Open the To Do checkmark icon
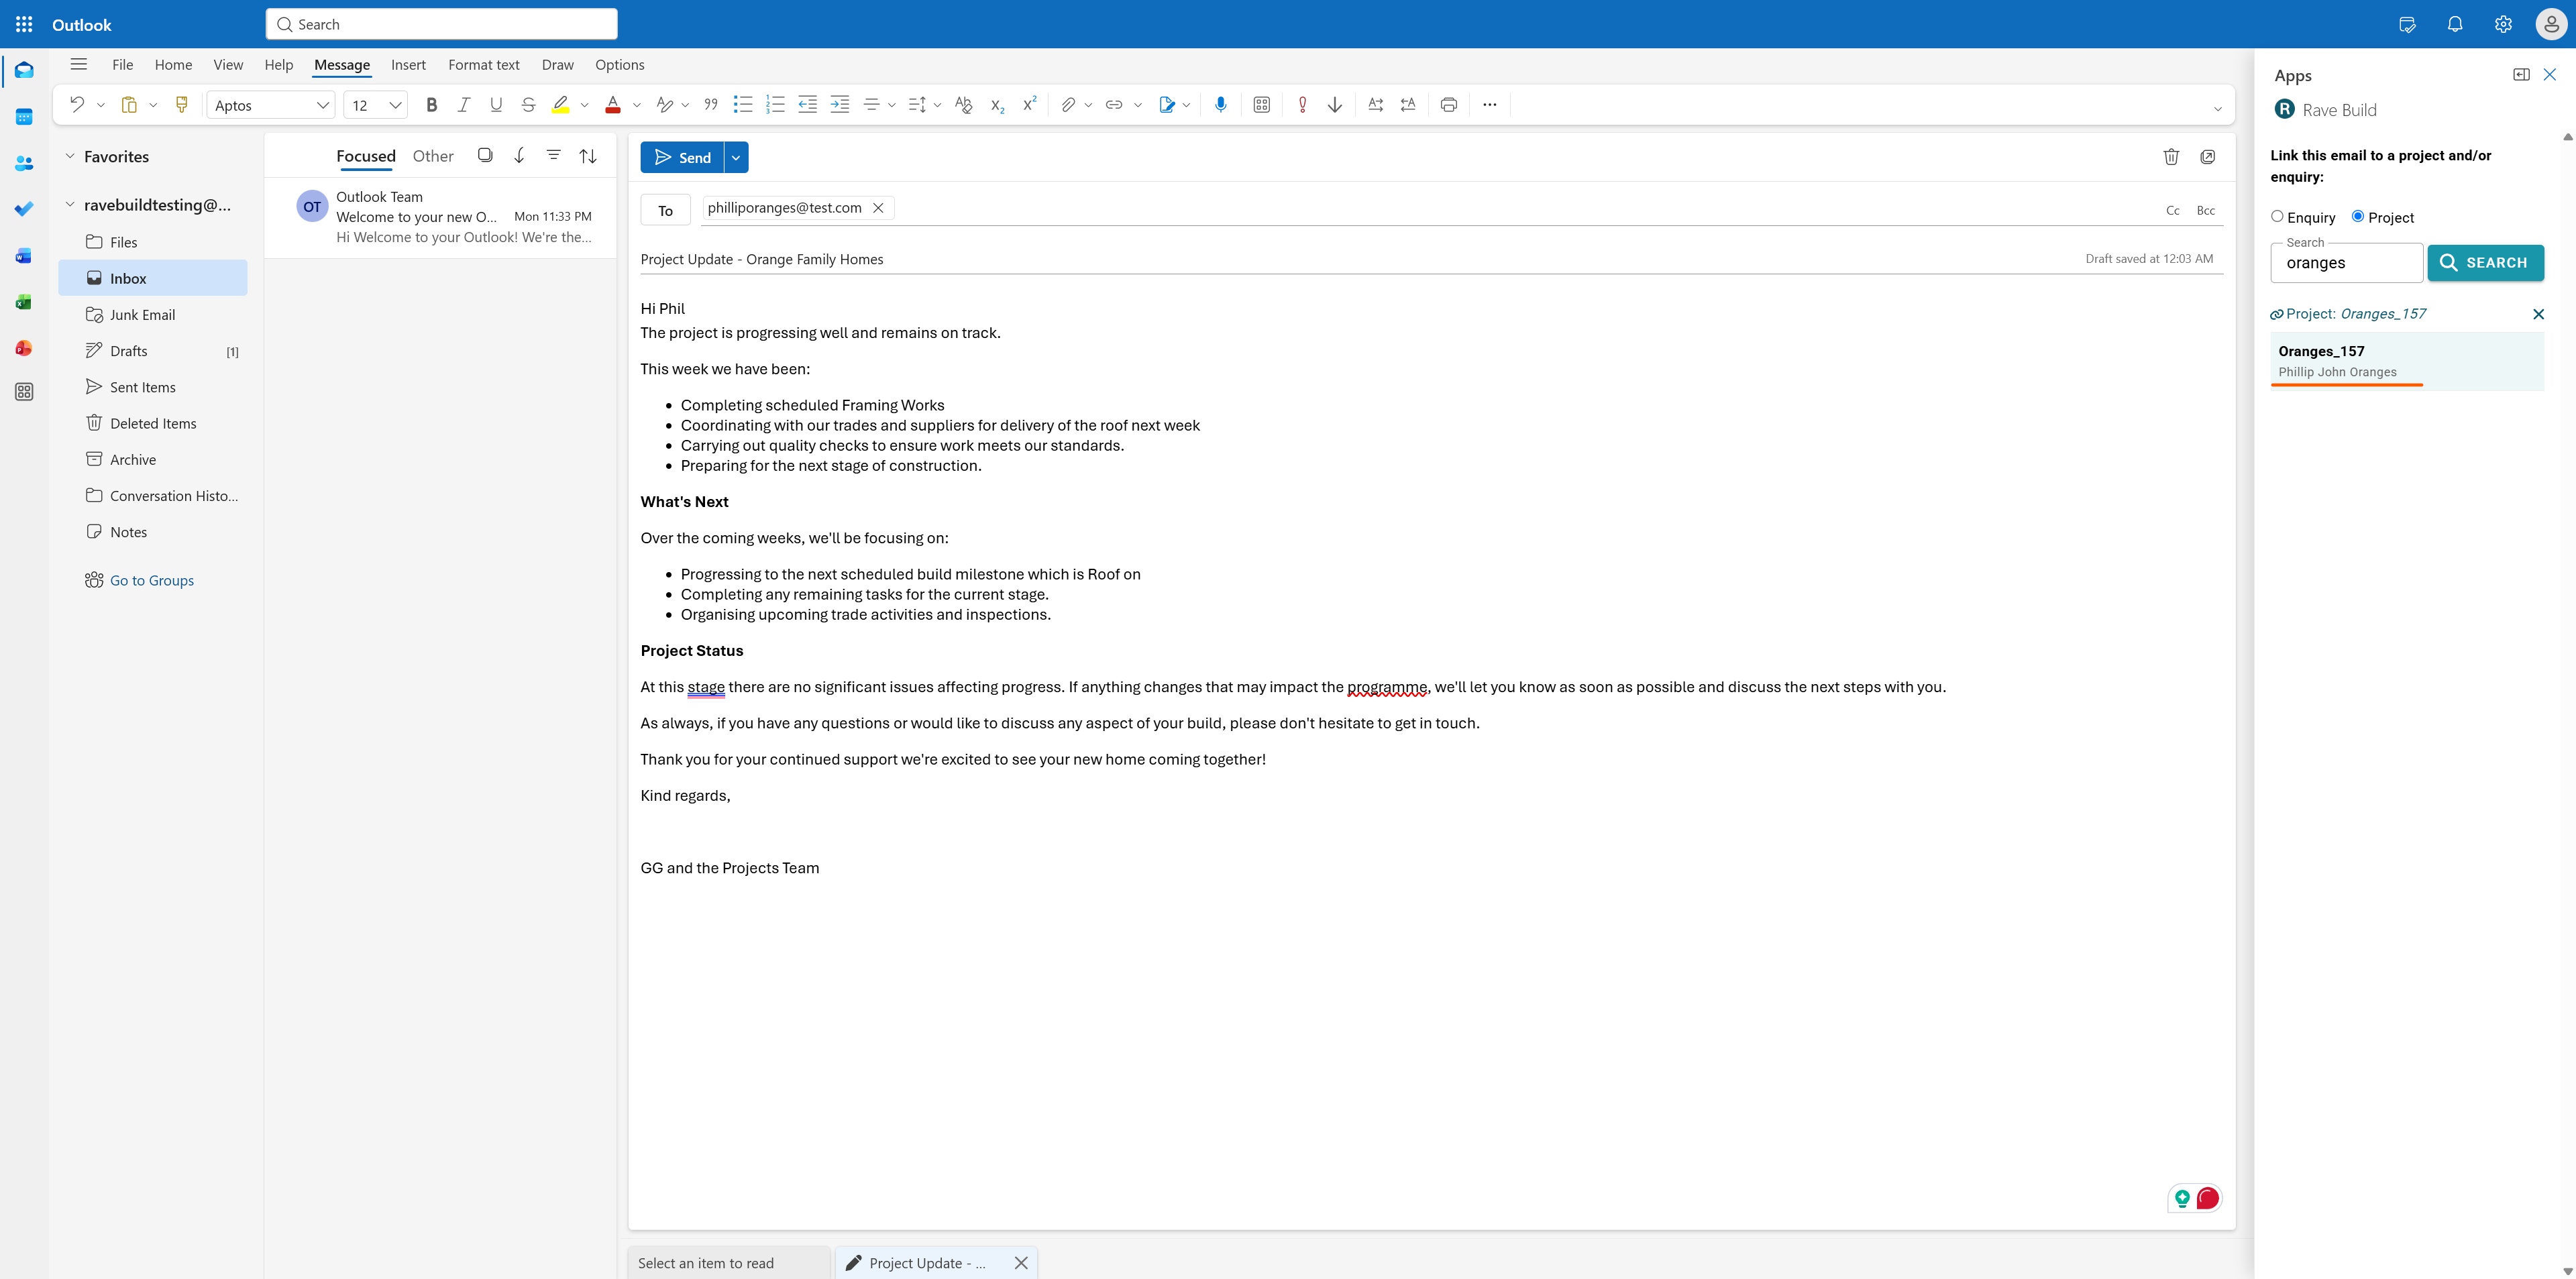This screenshot has width=2576, height=1279. [x=24, y=209]
